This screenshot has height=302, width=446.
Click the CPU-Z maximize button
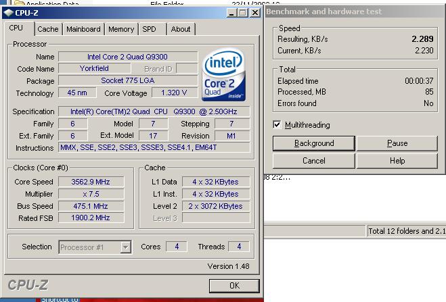pyautogui.click(x=243, y=13)
